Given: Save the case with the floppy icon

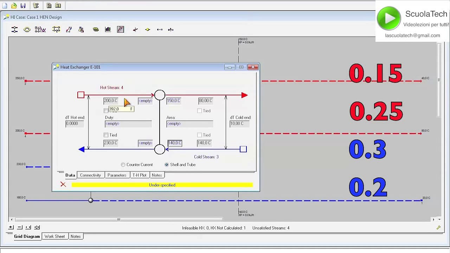Looking at the screenshot, I should click(23, 6).
